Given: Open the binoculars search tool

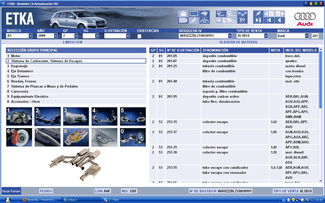Looking at the screenshot, I should (205, 14).
